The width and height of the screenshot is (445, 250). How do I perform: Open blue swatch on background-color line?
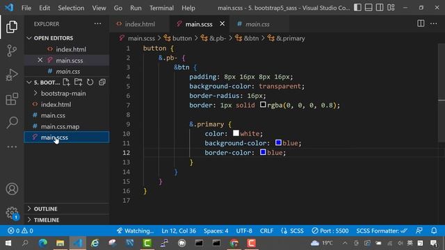[x=278, y=142]
